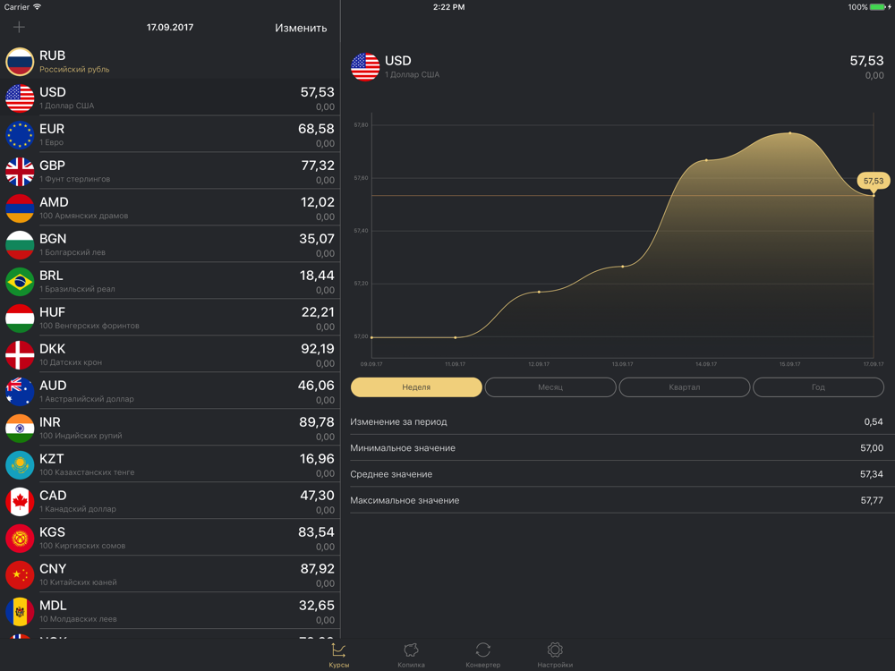Image resolution: width=895 pixels, height=671 pixels.
Task: Click the US flag in the currency list
Action: click(20, 98)
